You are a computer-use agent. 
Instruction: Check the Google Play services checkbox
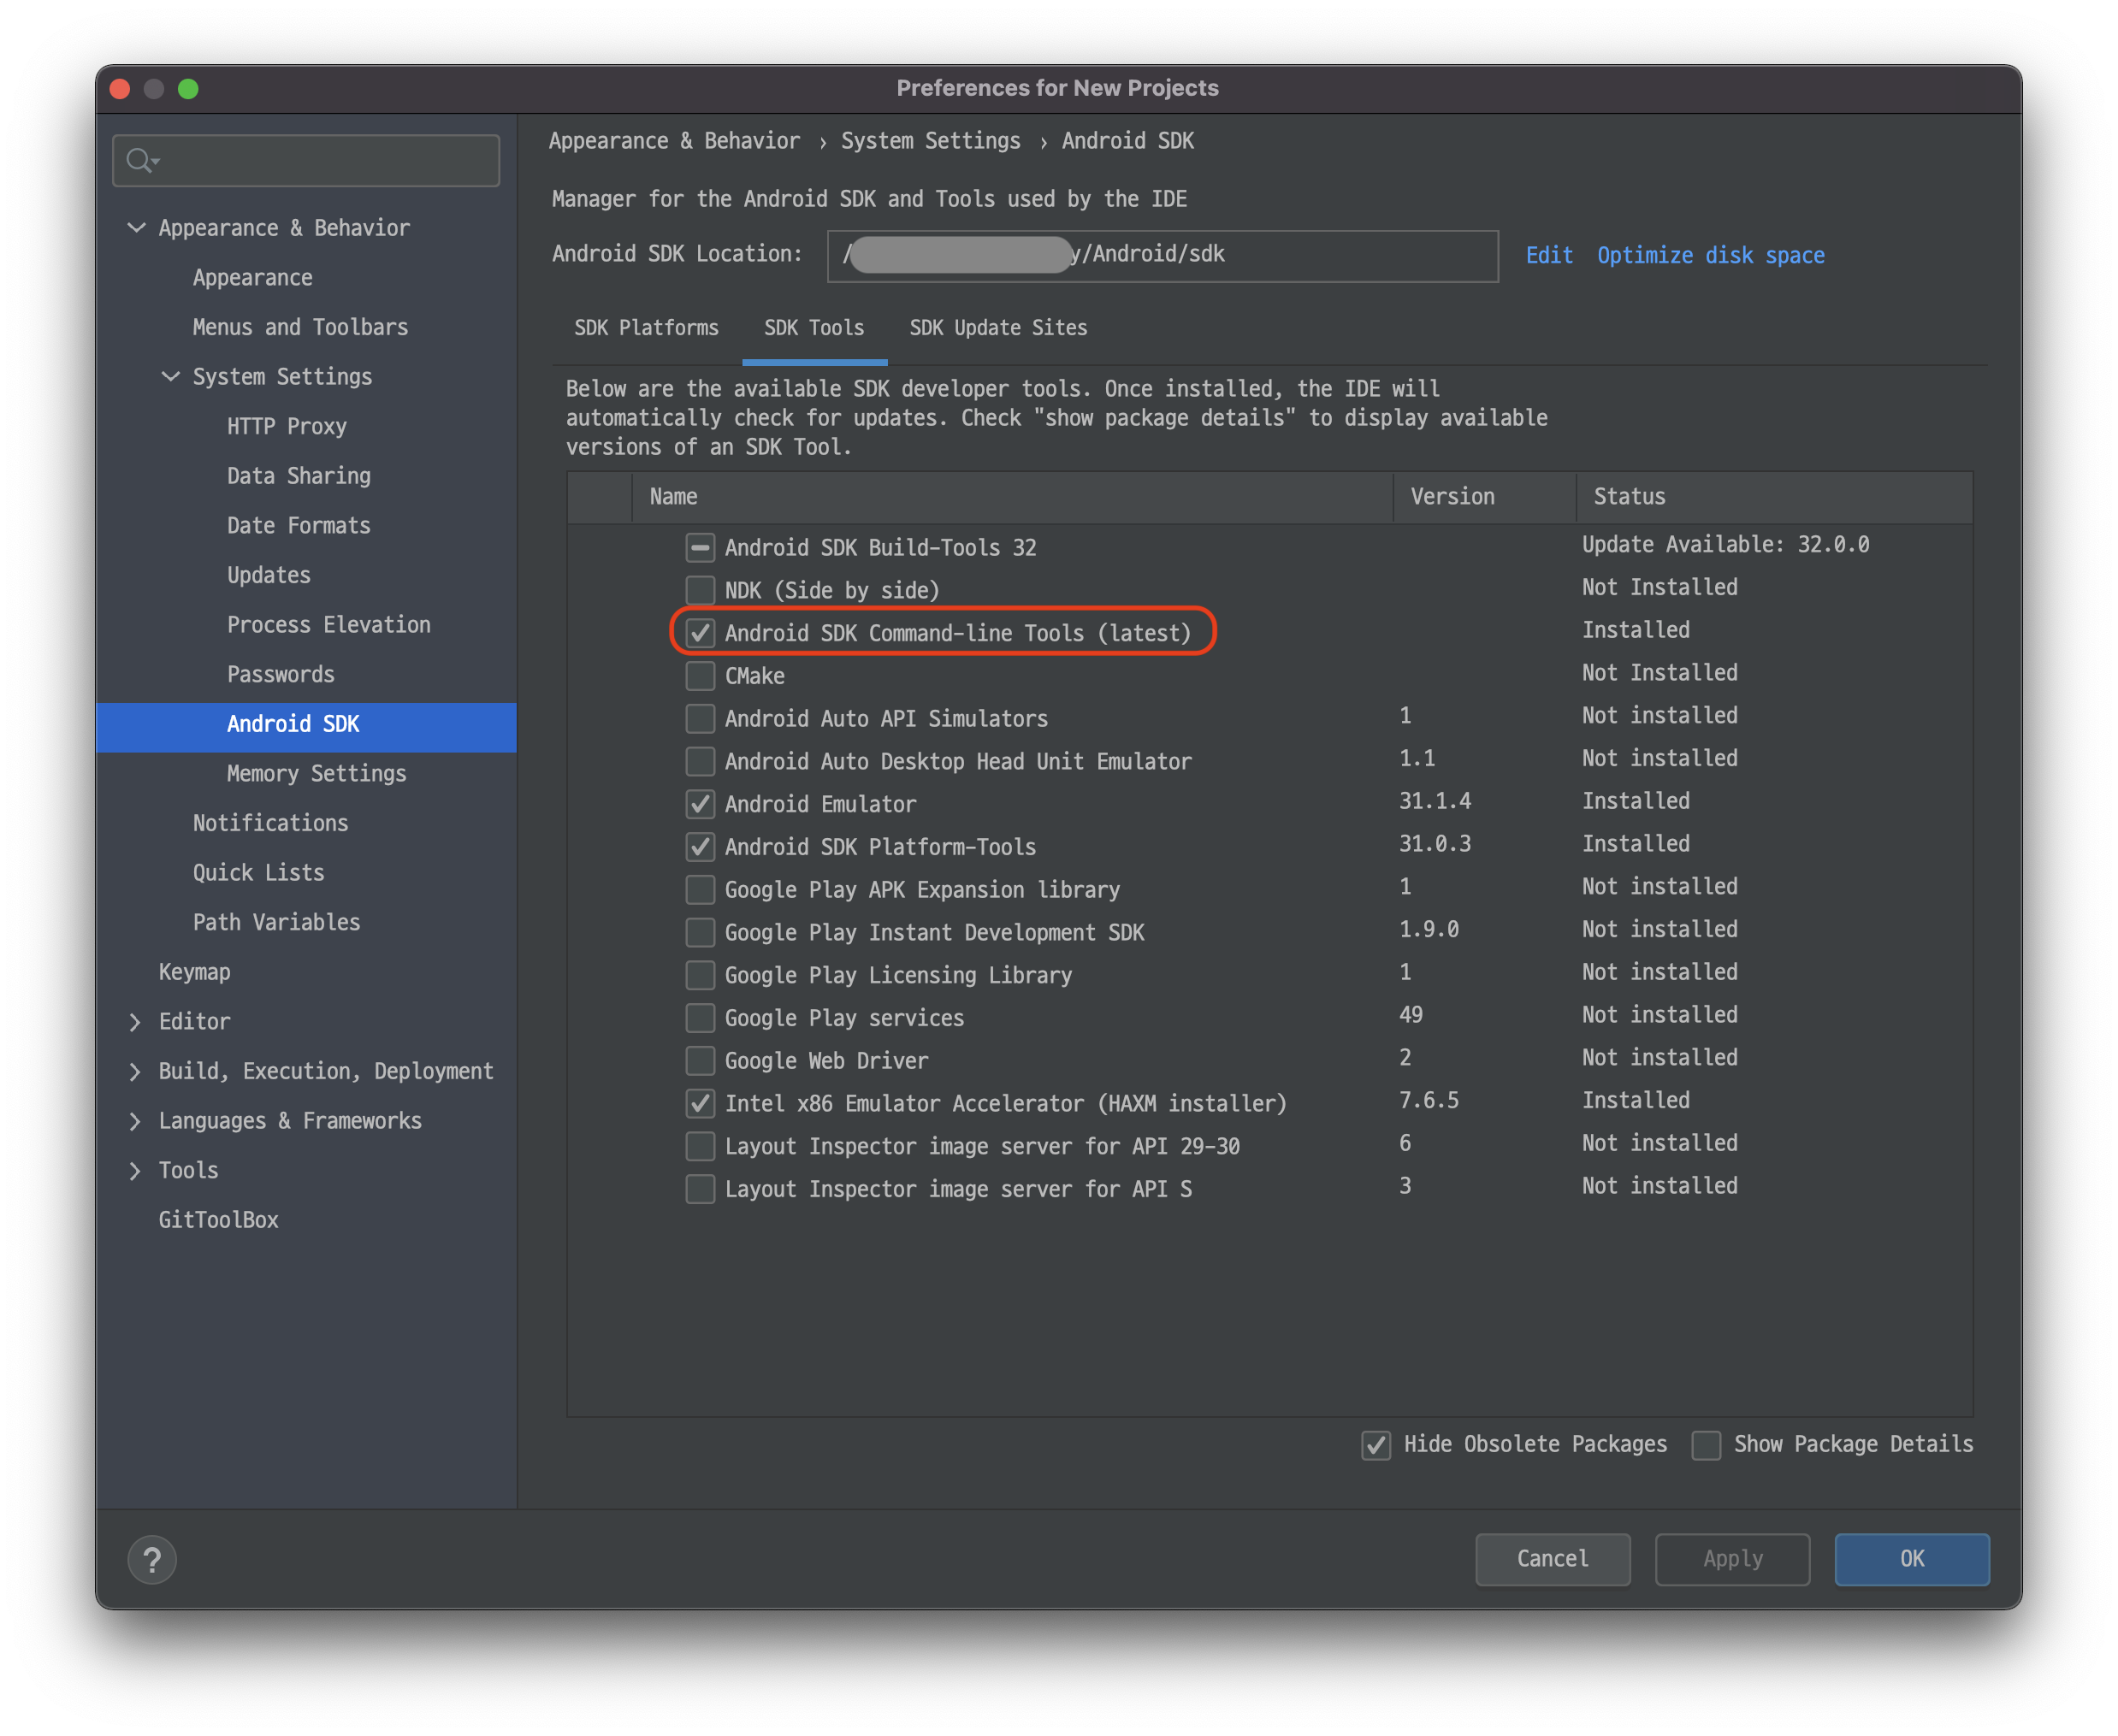click(x=700, y=1018)
